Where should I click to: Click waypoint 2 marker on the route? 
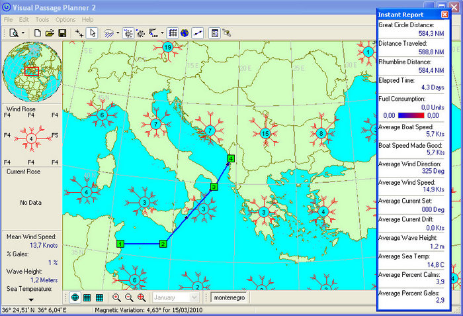pyautogui.click(x=163, y=244)
